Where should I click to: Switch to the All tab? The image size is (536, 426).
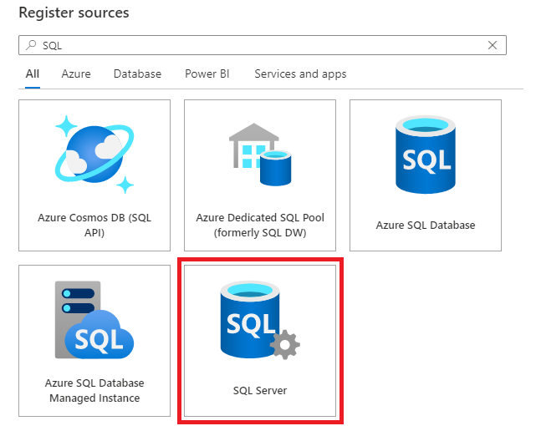tap(33, 74)
